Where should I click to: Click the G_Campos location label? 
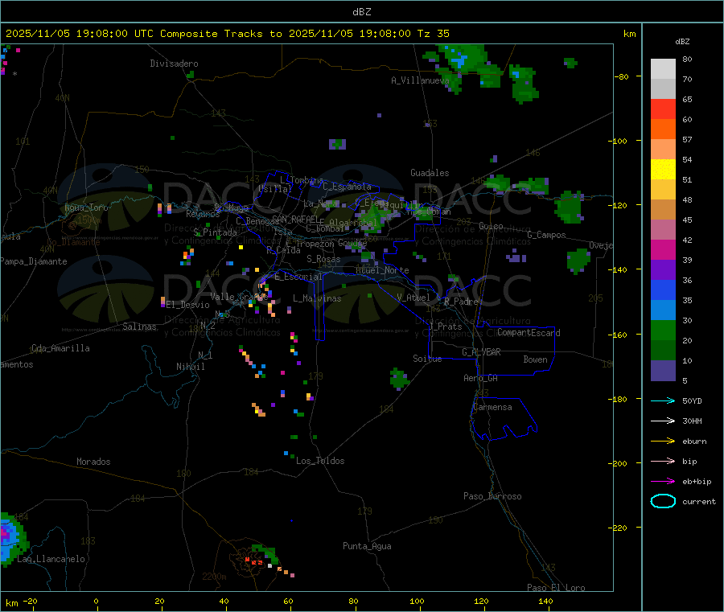(x=547, y=235)
